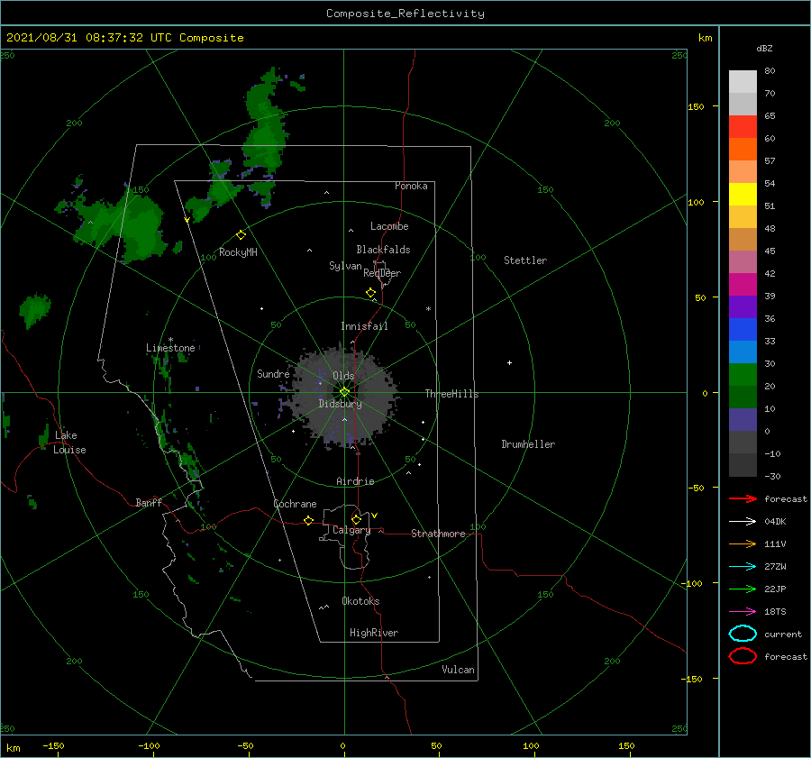Click the Composite_Reflectivity title
Viewport: 811px width, 758px height.
point(405,14)
